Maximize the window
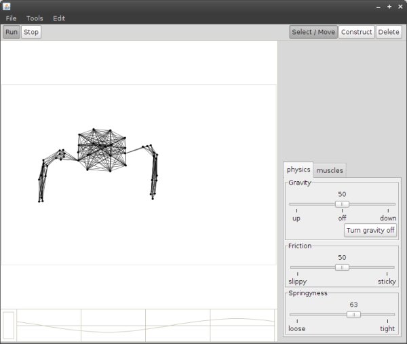Screen dimensions: 407x344 coord(389,7)
